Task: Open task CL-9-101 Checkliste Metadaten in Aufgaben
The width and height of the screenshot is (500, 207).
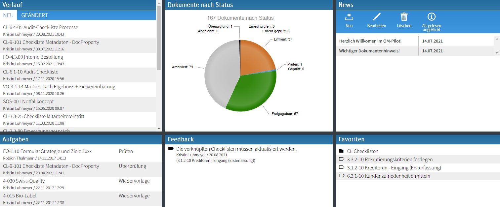Action: coord(51,166)
